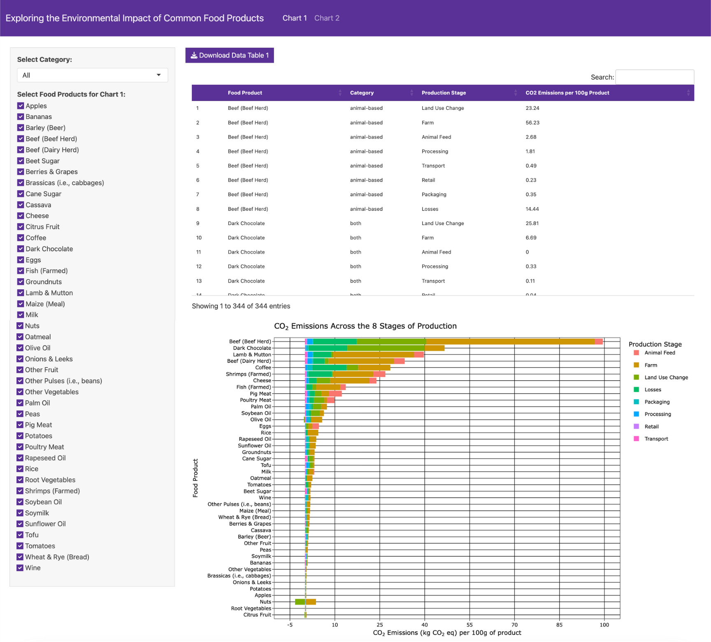Select the Chart 1 tab
Image resolution: width=711 pixels, height=642 pixels.
295,18
